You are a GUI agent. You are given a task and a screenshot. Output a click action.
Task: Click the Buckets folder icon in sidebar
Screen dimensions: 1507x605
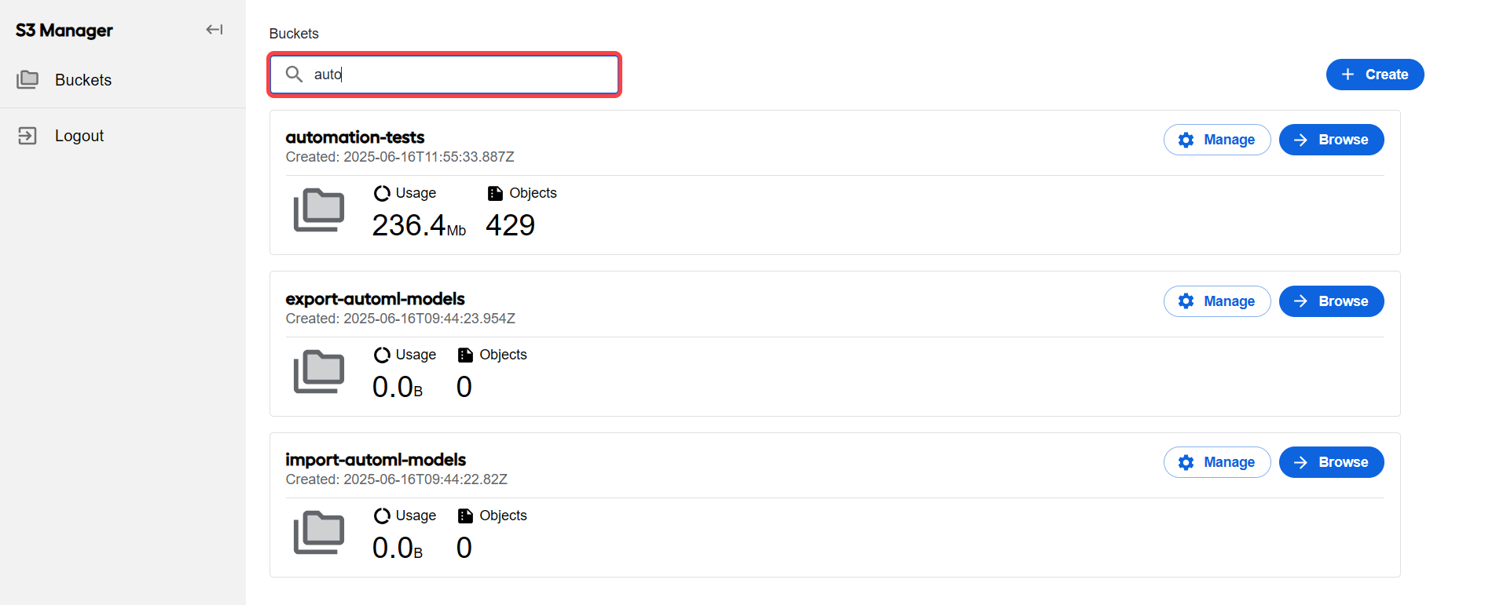pyautogui.click(x=27, y=79)
